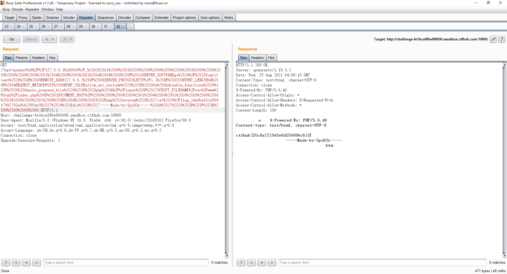Close repeater tab 28
Viewport: 507px width, 274px height.
pyautogui.click(x=73, y=27)
